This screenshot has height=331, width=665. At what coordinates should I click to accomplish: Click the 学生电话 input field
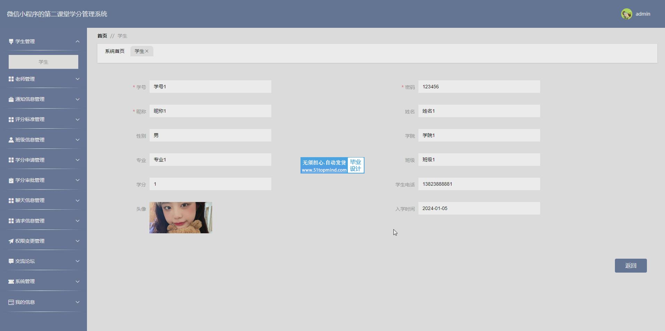(x=479, y=184)
